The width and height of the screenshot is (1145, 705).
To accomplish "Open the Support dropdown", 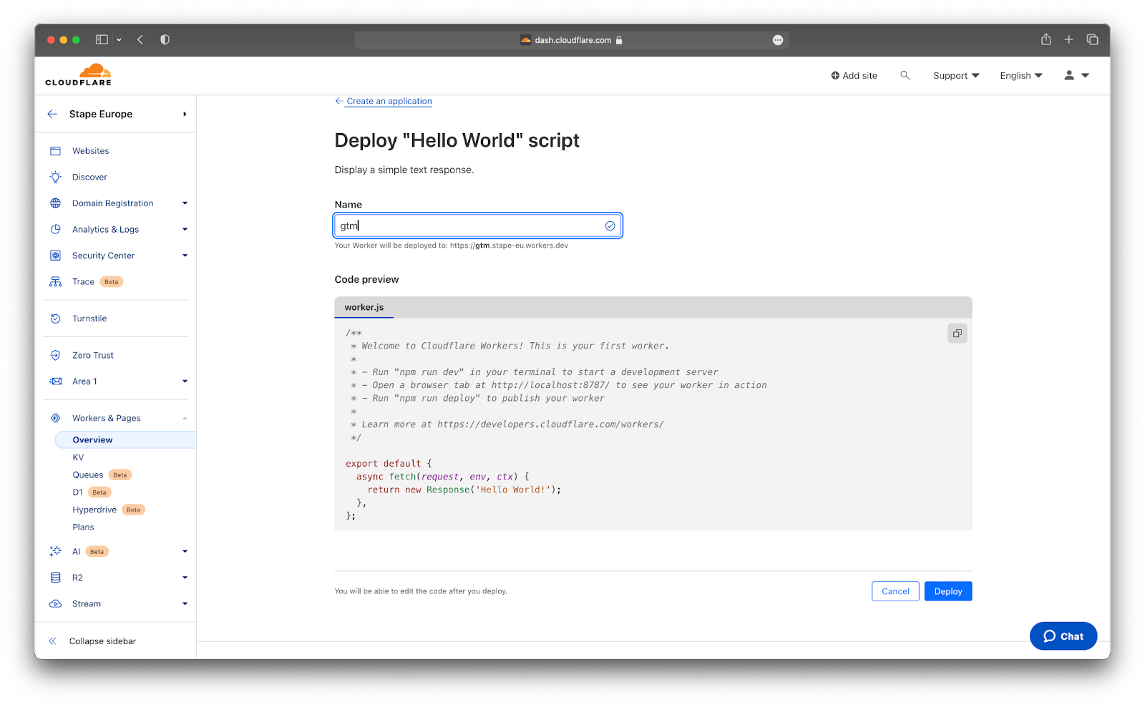I will pyautogui.click(x=956, y=75).
